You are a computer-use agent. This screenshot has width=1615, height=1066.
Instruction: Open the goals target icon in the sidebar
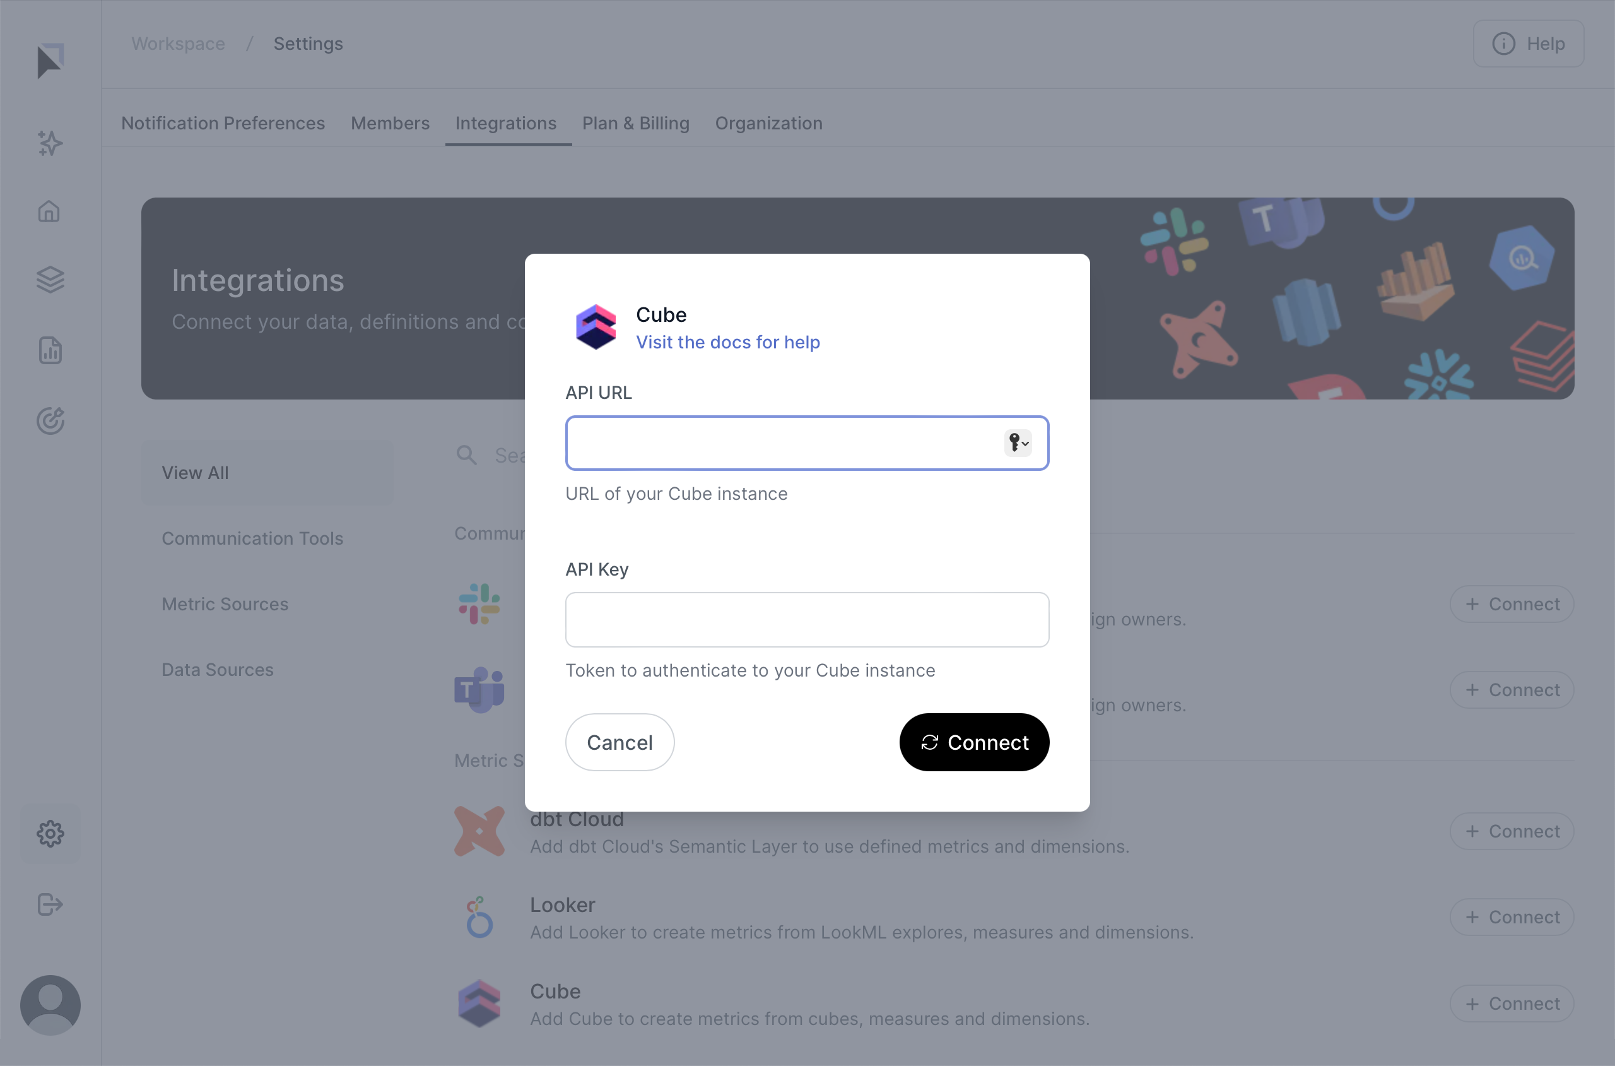(50, 421)
